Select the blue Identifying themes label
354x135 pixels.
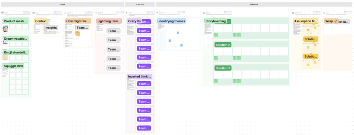click(x=171, y=21)
